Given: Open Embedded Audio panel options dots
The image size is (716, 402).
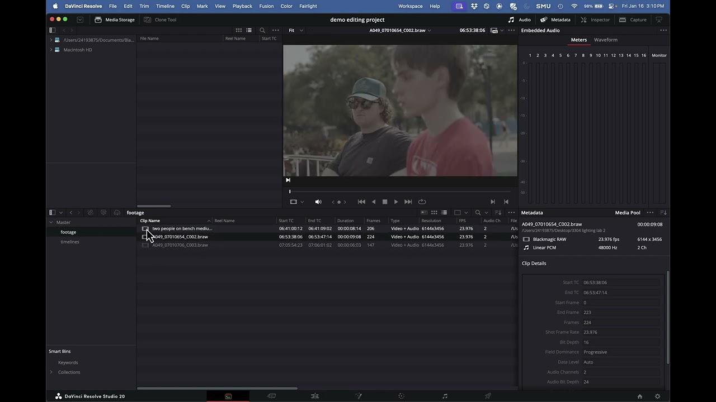Looking at the screenshot, I should (663, 30).
